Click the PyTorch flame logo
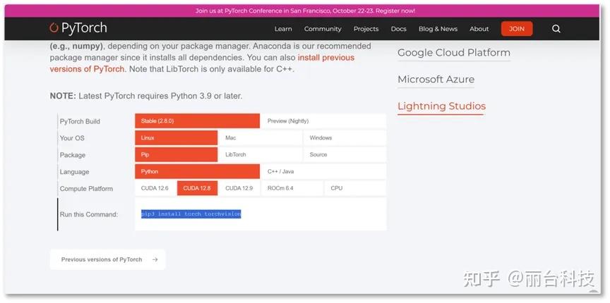 click(x=54, y=28)
